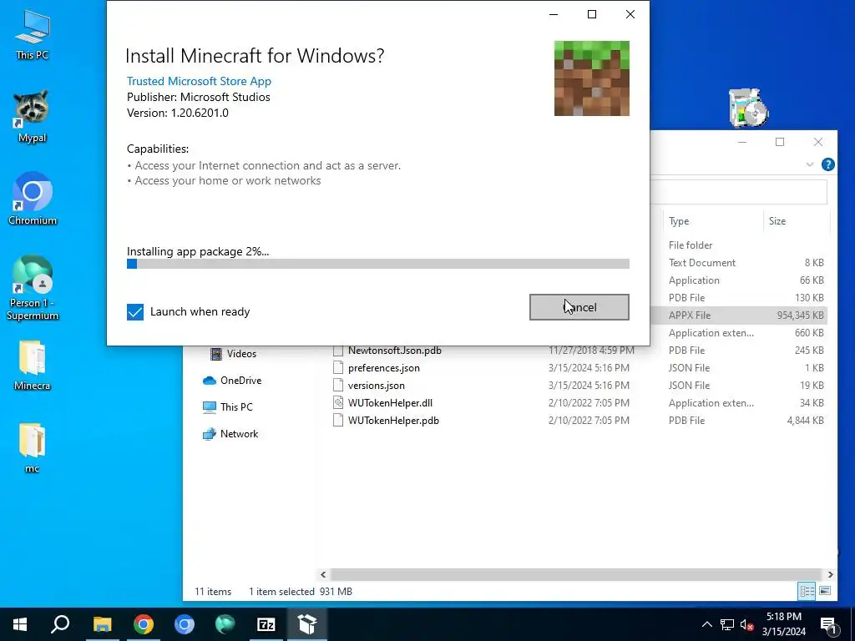
Task: Open network status tray icon
Action: 727,624
